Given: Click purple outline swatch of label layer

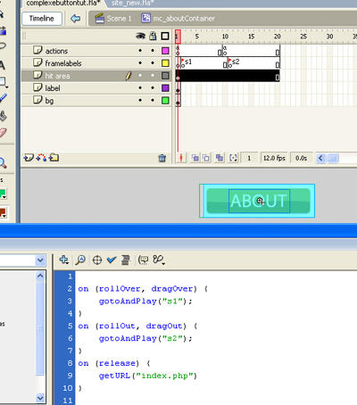Looking at the screenshot, I should click(165, 88).
